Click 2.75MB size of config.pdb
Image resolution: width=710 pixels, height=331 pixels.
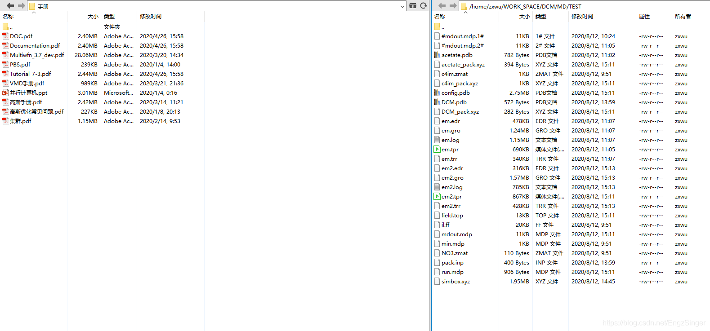[x=519, y=93]
